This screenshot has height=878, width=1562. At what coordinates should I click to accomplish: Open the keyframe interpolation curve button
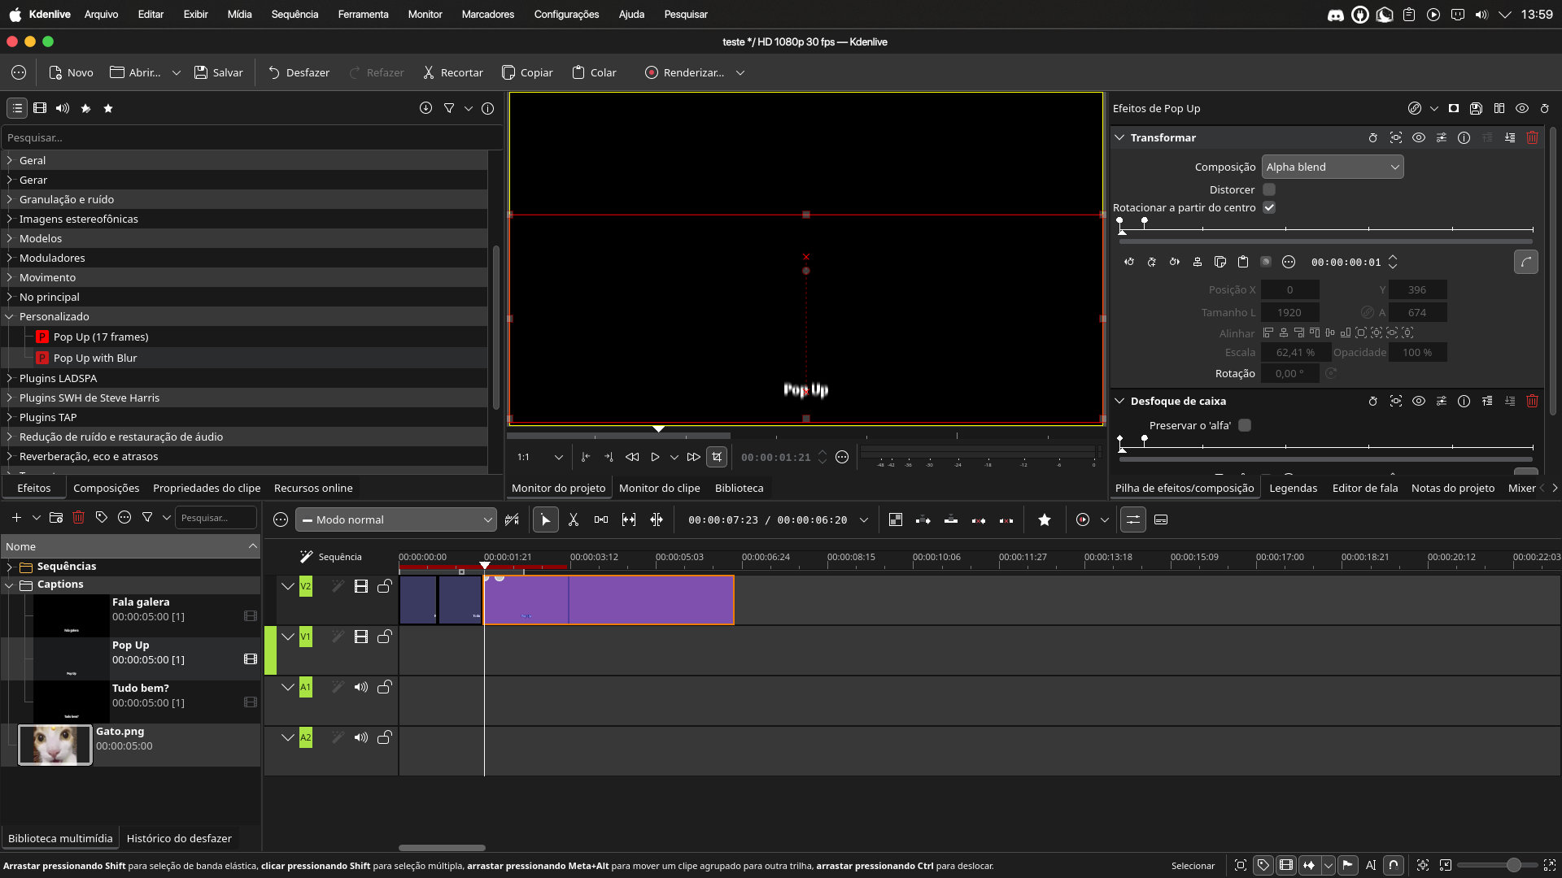[1525, 262]
